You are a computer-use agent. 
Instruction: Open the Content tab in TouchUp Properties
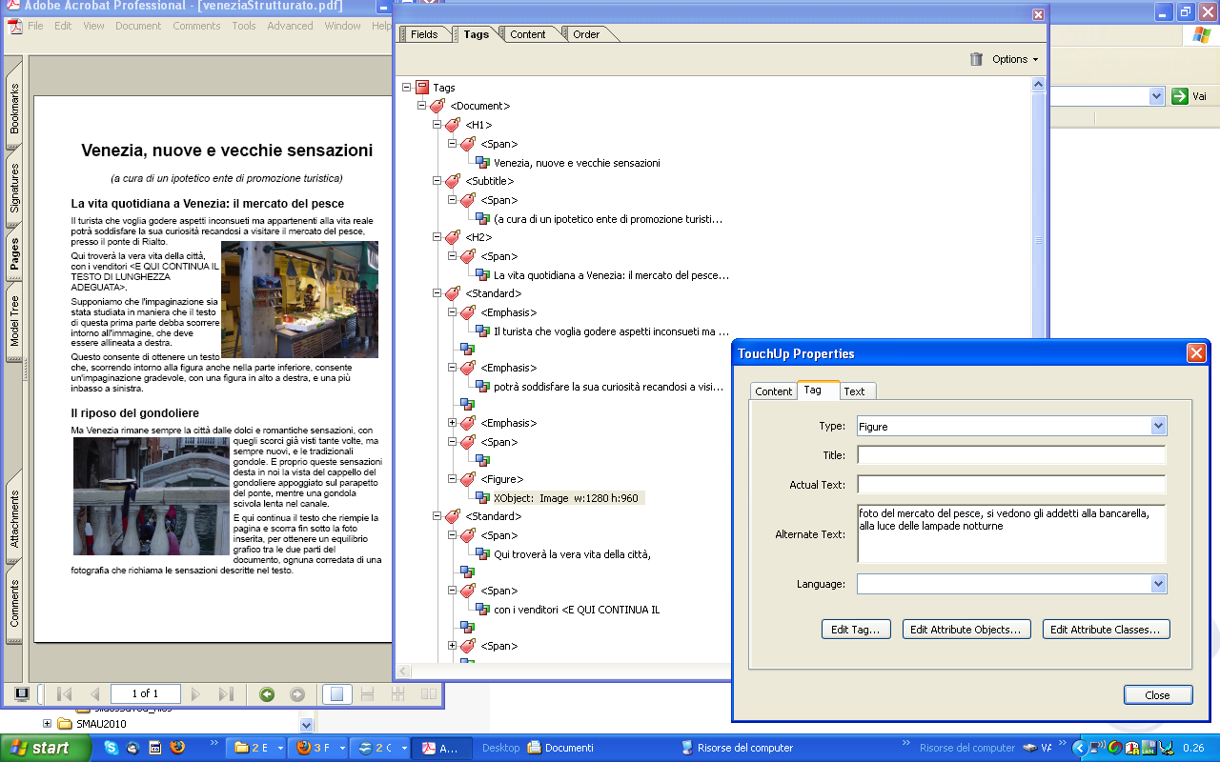coord(774,391)
